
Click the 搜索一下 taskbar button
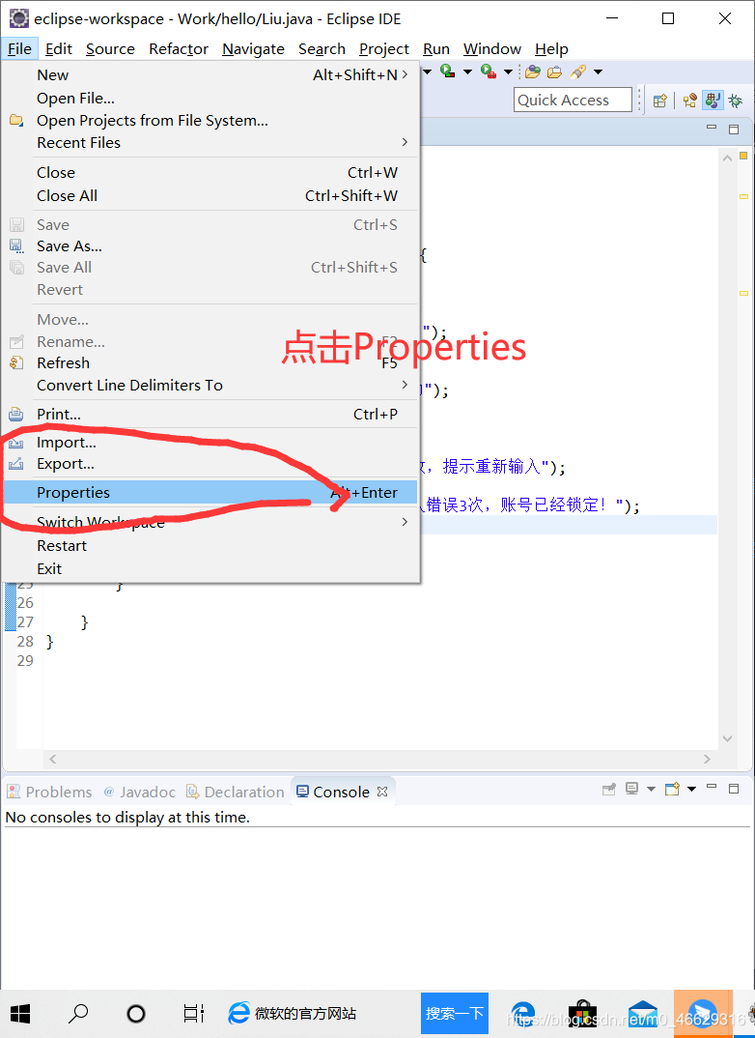click(455, 1014)
